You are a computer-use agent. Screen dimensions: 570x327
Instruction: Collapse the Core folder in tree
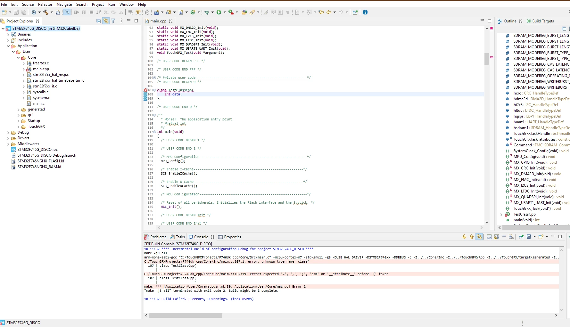coord(18,57)
